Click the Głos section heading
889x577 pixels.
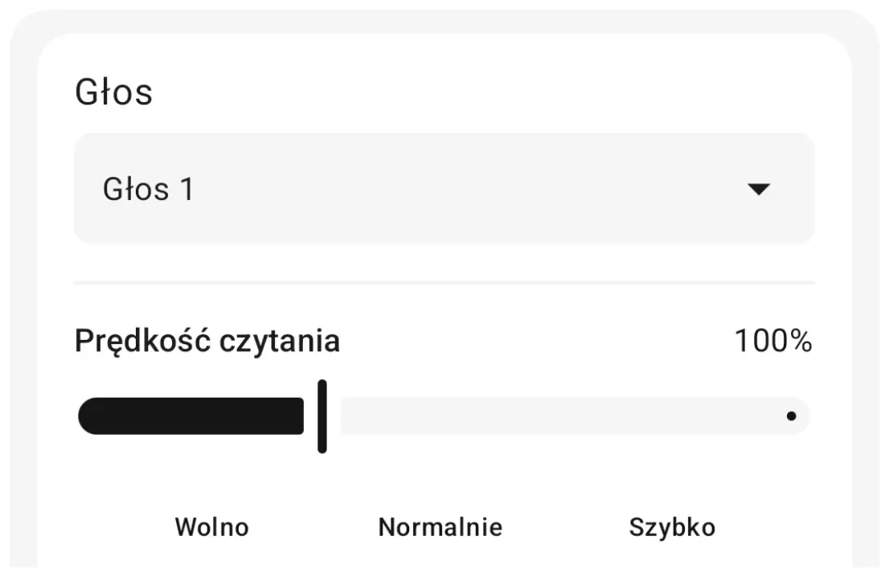point(114,92)
